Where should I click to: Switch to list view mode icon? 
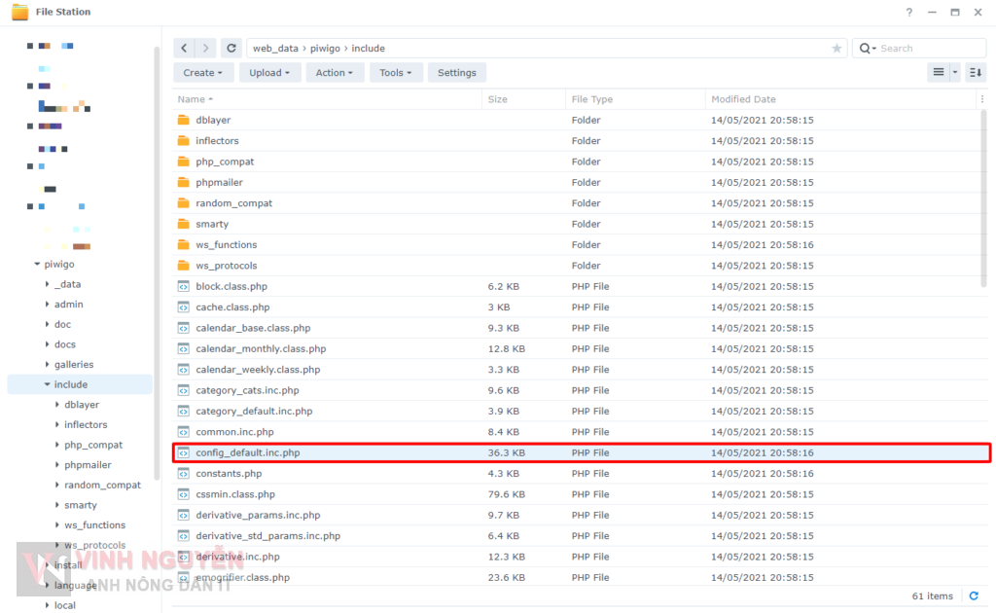click(938, 72)
